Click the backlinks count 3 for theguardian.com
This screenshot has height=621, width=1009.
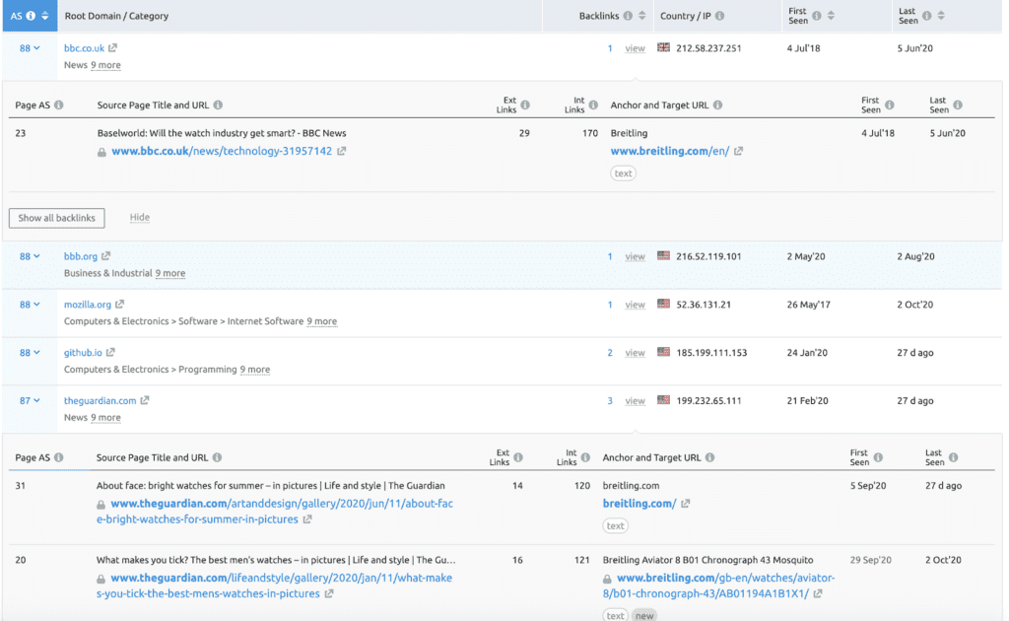pyautogui.click(x=610, y=400)
